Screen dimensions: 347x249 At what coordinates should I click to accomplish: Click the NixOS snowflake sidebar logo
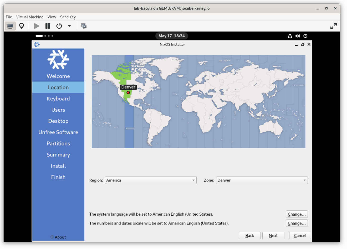58,59
